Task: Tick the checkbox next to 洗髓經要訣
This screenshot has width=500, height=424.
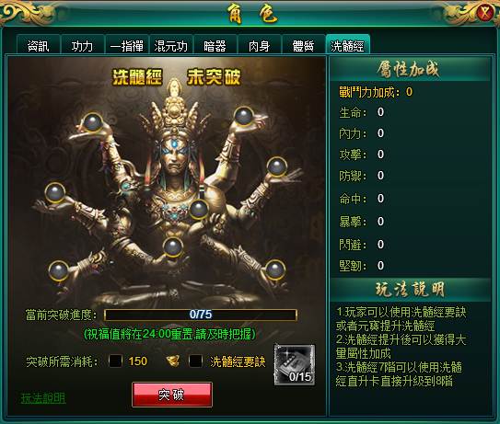Action: coord(195,361)
